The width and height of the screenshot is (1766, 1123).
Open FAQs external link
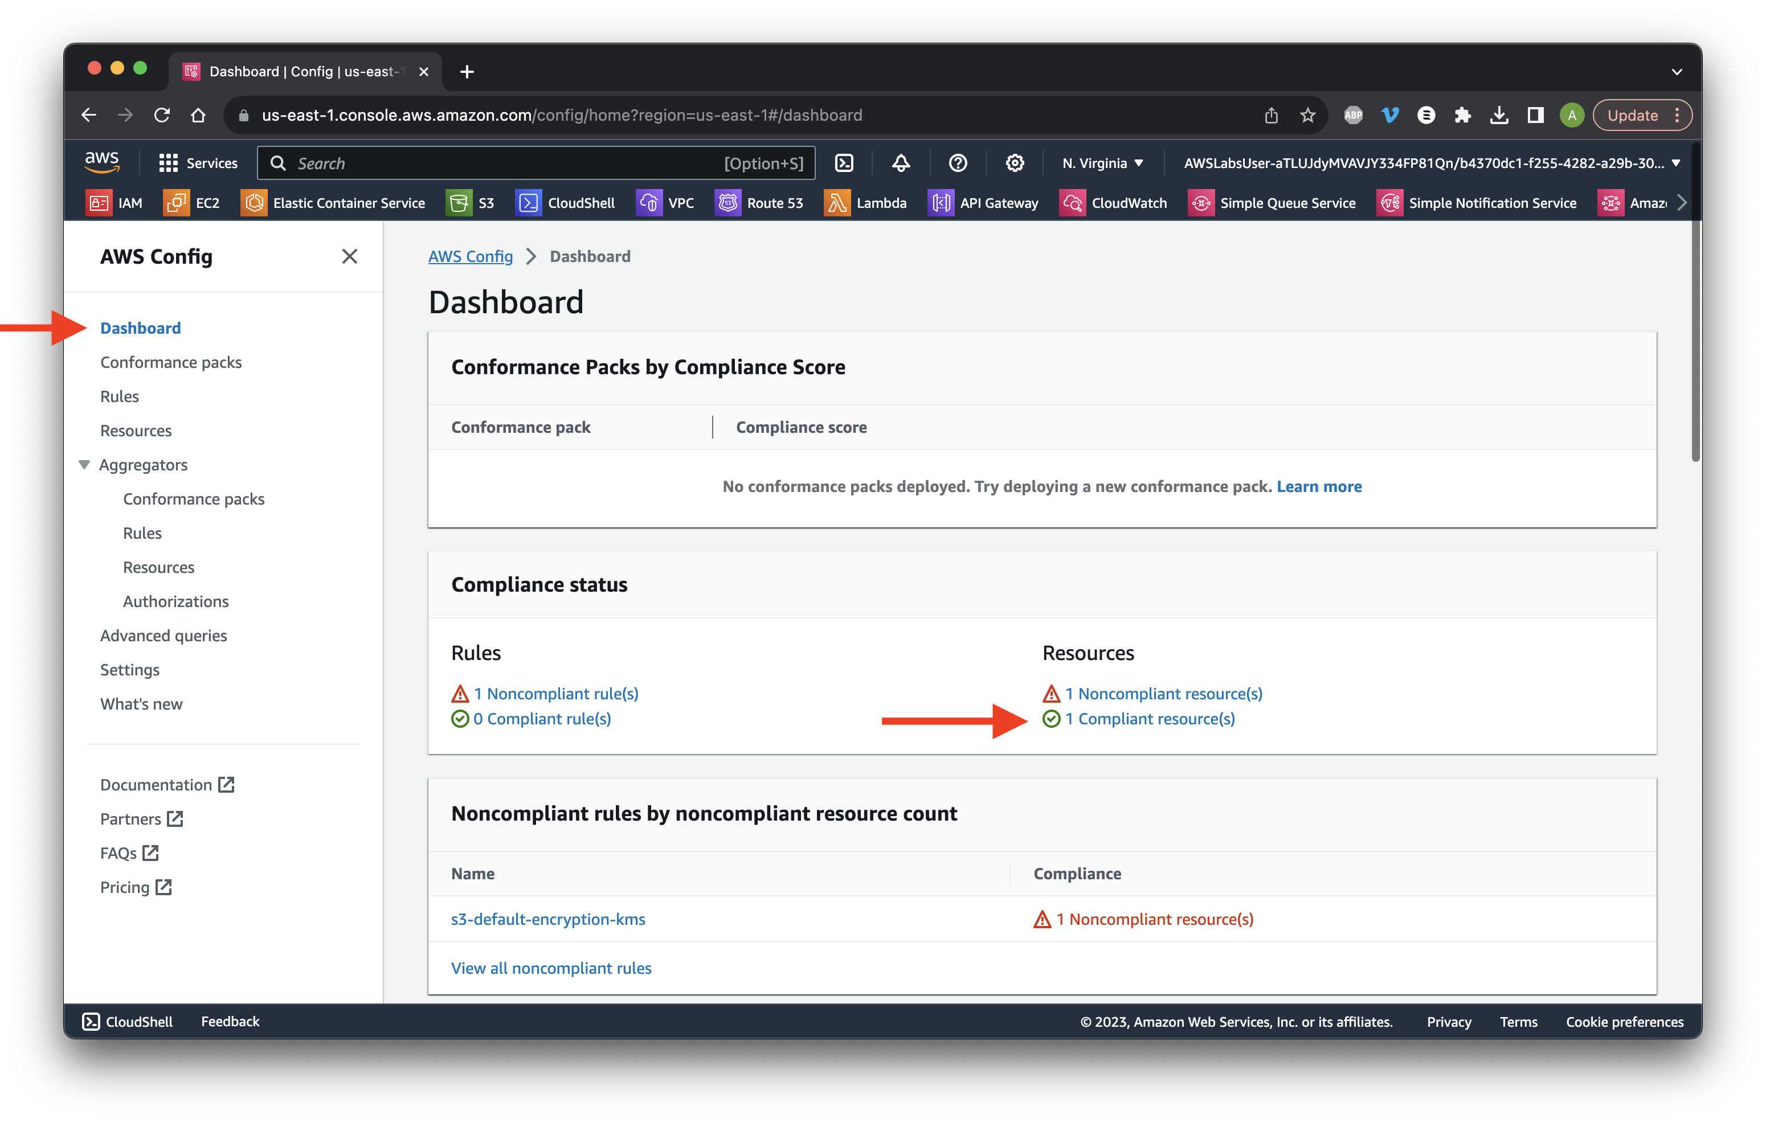click(129, 853)
